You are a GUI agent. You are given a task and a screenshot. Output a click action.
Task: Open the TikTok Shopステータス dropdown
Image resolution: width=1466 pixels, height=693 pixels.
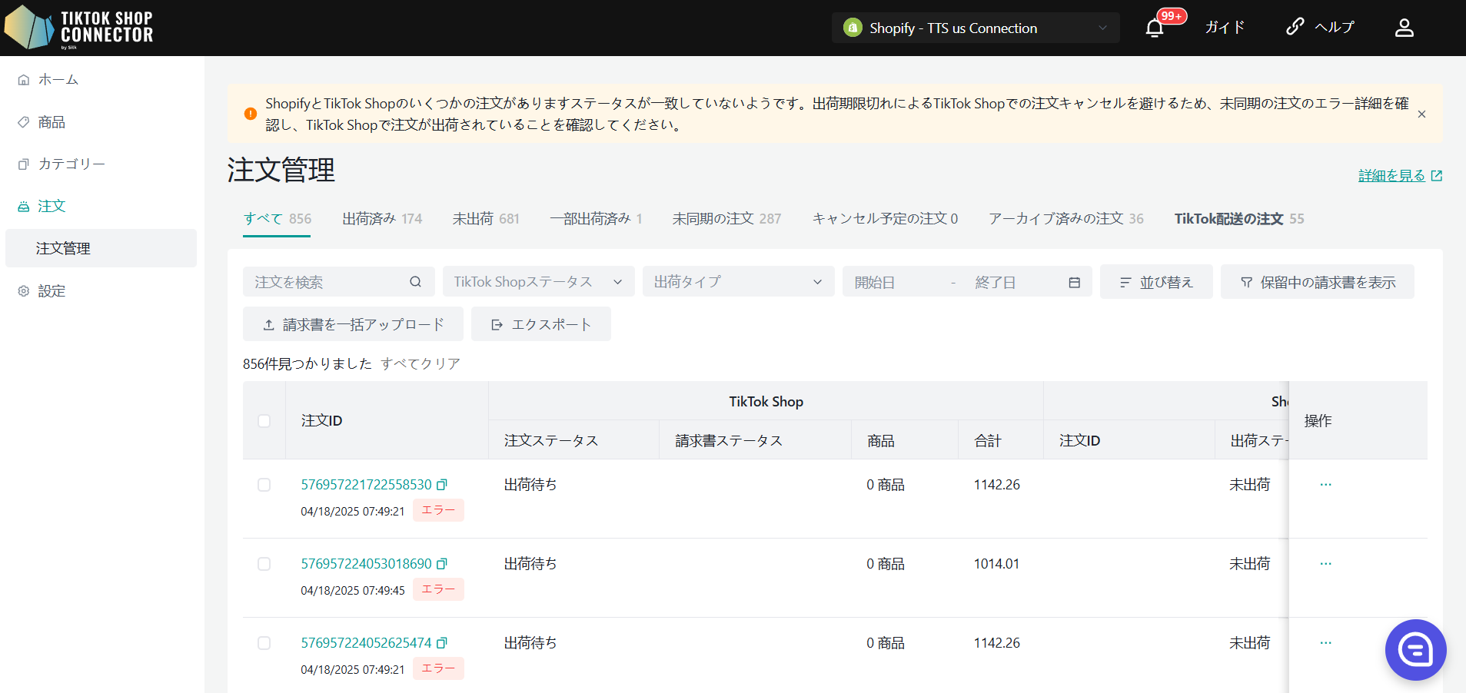(538, 282)
